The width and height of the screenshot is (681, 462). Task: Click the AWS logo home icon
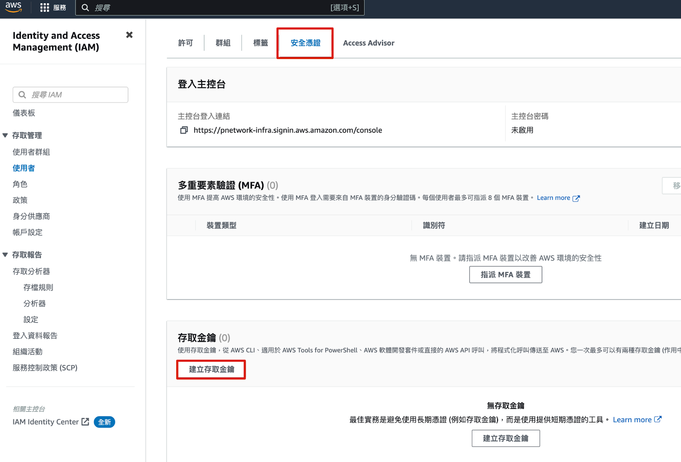[13, 7]
